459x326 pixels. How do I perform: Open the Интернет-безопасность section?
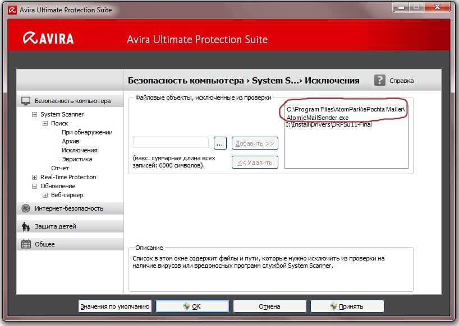70,208
